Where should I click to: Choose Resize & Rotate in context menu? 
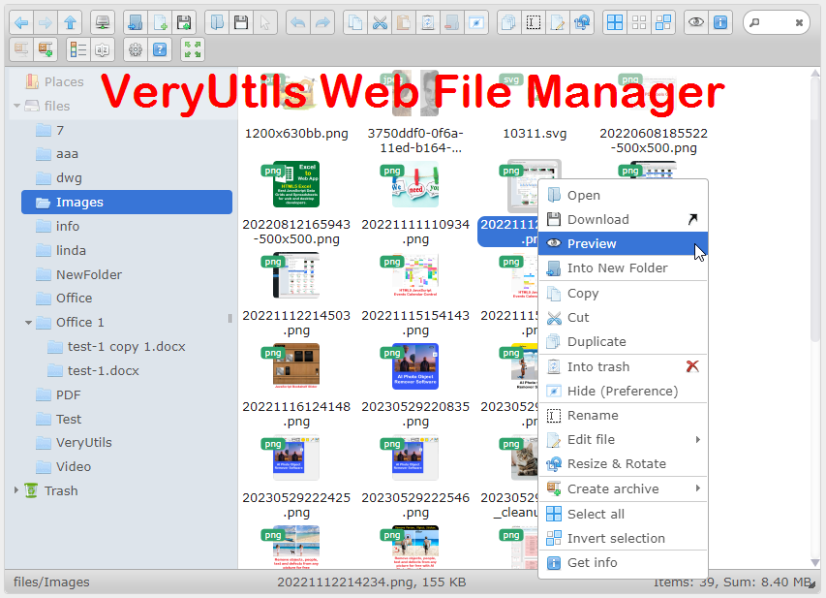pyautogui.click(x=624, y=464)
